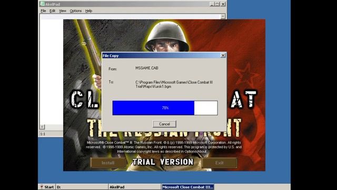Open the Start menu
This screenshot has width=337, height=190.
coord(47,187)
